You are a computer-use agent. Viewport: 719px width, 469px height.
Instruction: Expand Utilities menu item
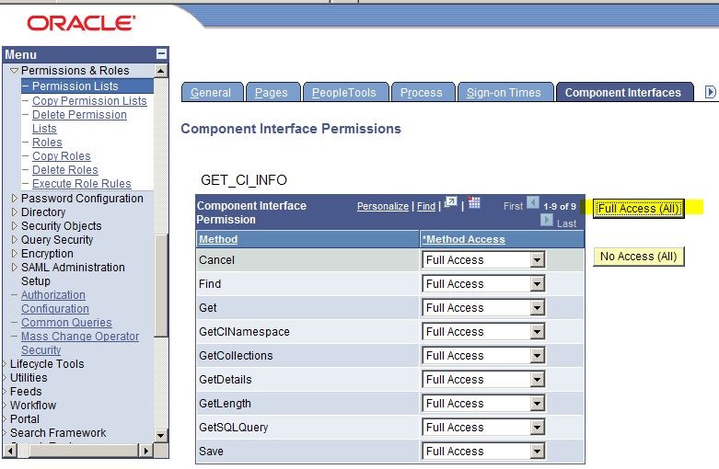click(29, 377)
